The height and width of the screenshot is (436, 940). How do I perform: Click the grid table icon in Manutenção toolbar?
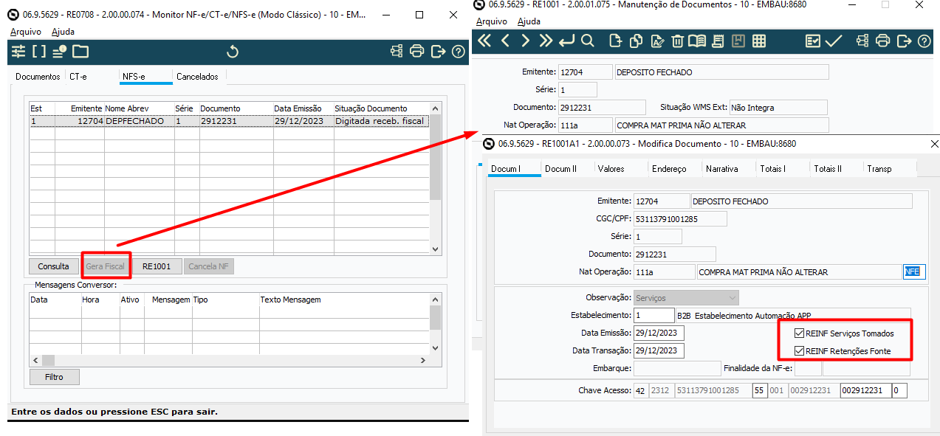pyautogui.click(x=758, y=41)
